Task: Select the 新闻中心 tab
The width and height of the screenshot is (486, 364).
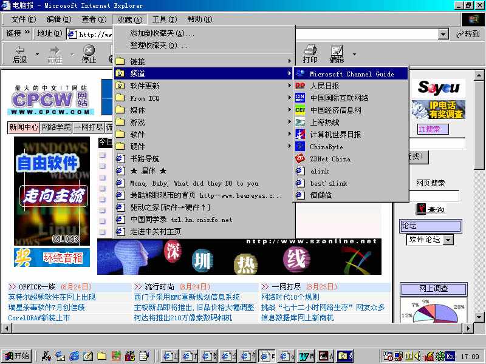Action: click(24, 127)
